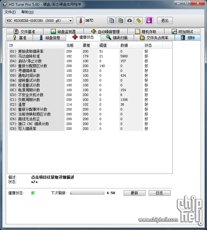Click the camera save screenshot icon
This screenshot has width=207, height=230.
129,21
